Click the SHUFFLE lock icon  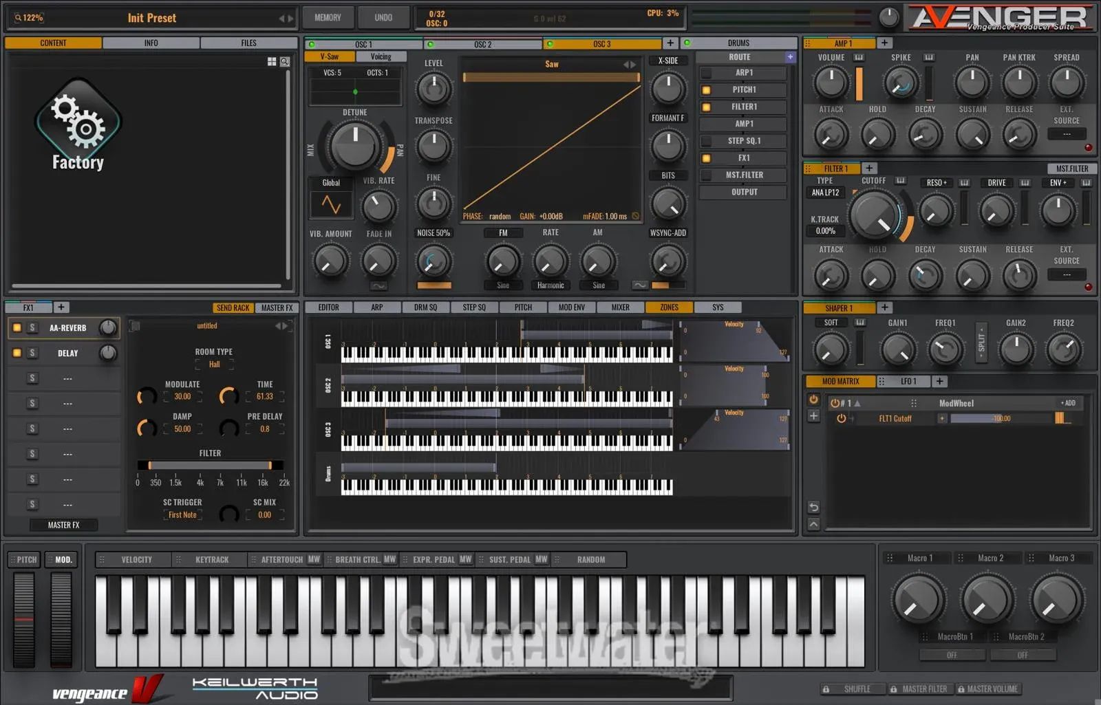pyautogui.click(x=826, y=688)
